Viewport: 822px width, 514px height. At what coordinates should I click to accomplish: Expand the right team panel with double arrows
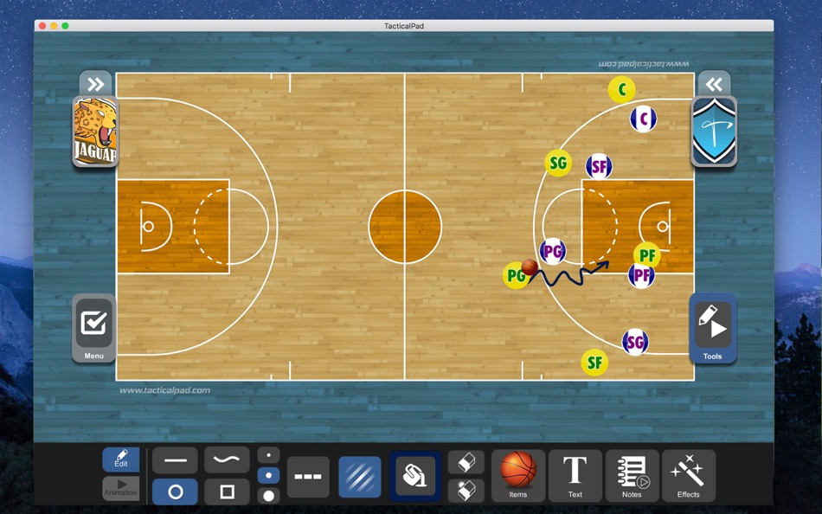point(714,83)
